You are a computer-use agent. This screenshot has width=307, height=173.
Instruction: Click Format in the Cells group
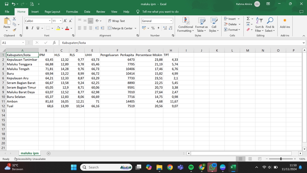tap(232, 30)
